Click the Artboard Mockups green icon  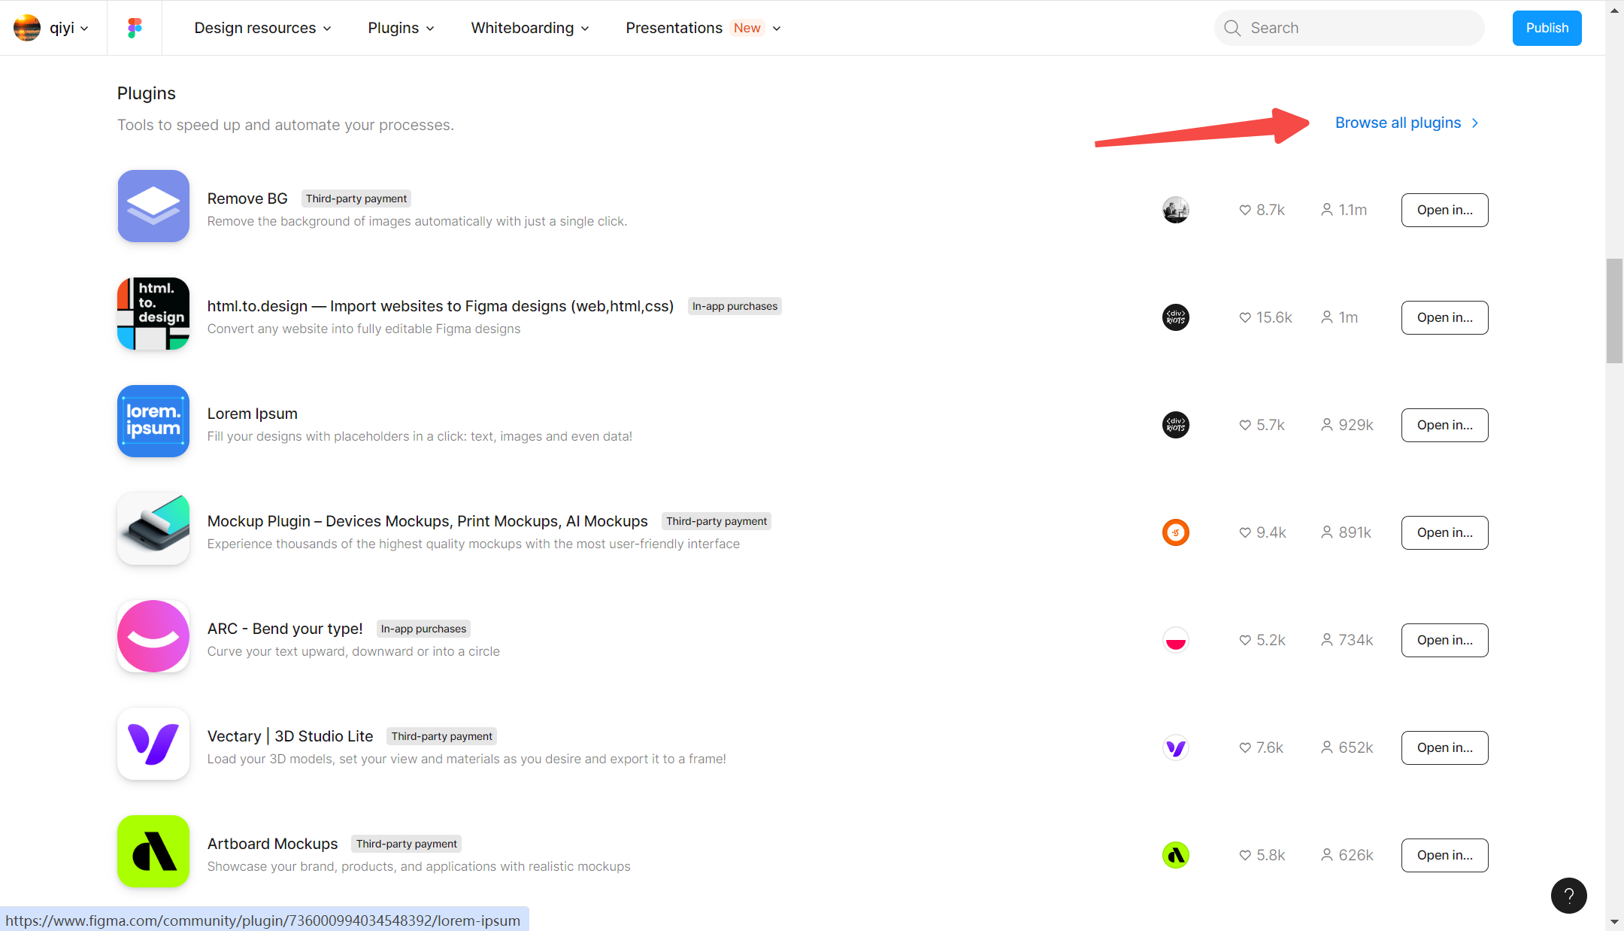153,851
